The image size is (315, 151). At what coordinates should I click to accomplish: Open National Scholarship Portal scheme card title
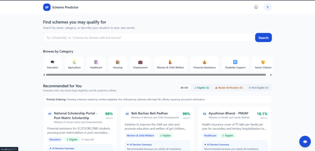76,115
